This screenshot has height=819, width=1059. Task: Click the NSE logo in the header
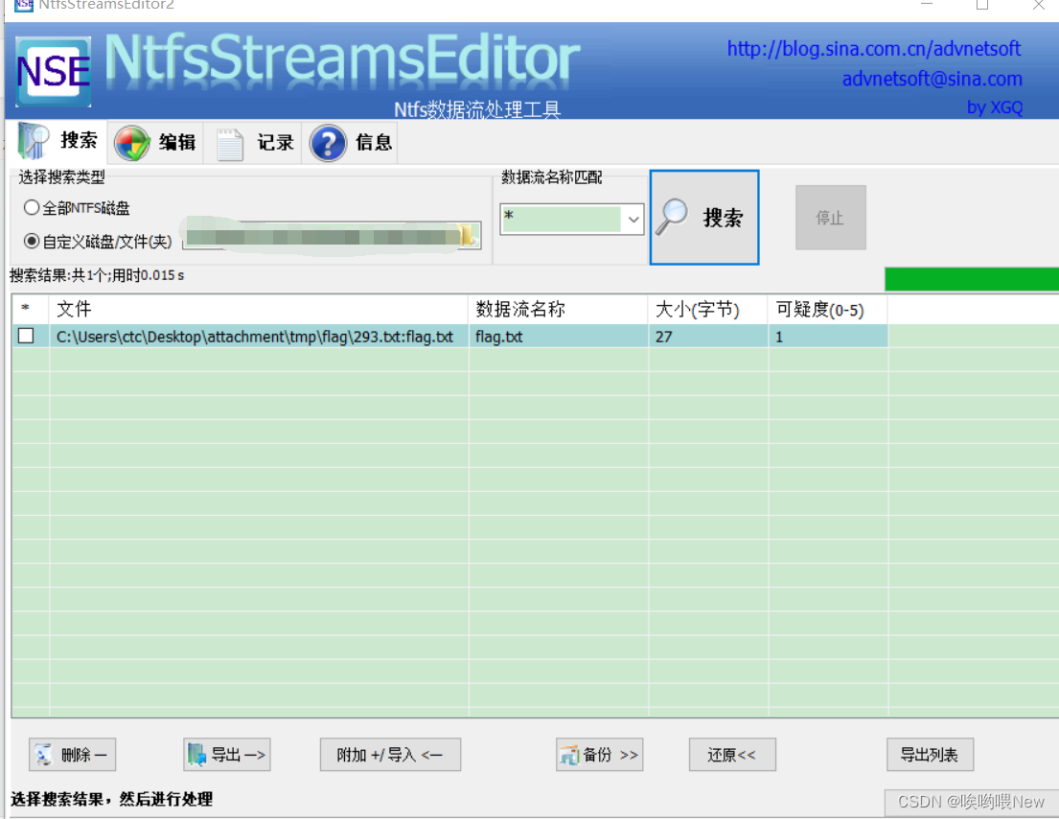[53, 69]
